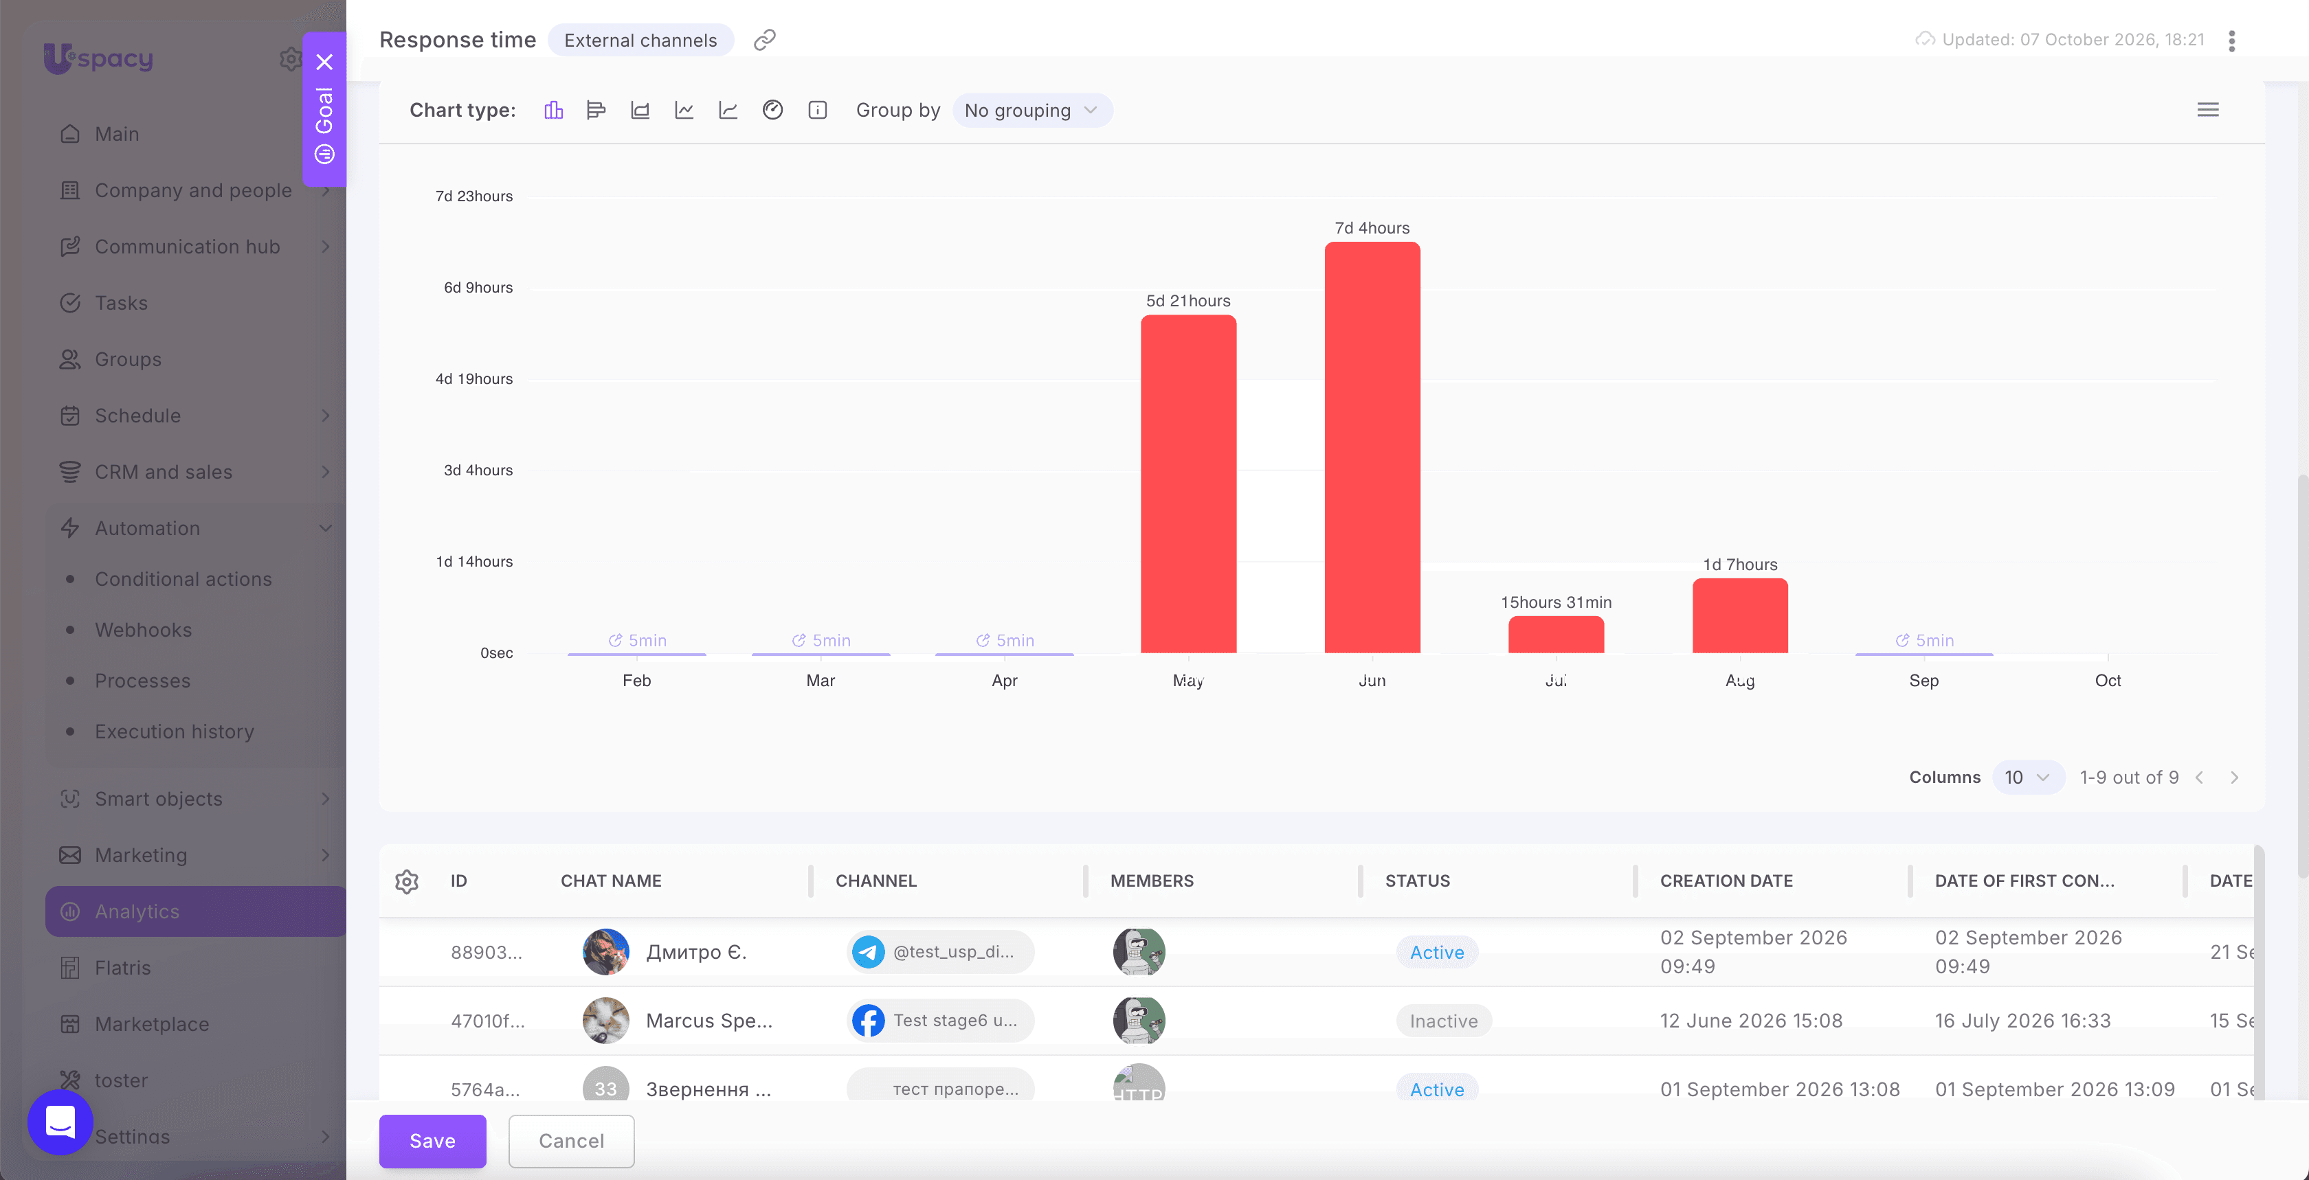Open sidebar settings gear near logo
Image resolution: width=2309 pixels, height=1180 pixels.
[291, 59]
